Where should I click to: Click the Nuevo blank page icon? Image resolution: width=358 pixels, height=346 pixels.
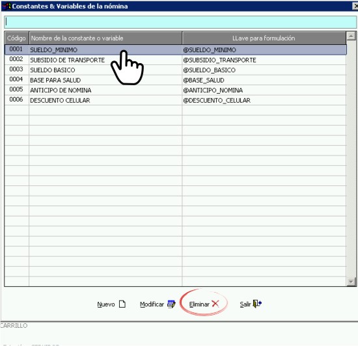coord(122,304)
